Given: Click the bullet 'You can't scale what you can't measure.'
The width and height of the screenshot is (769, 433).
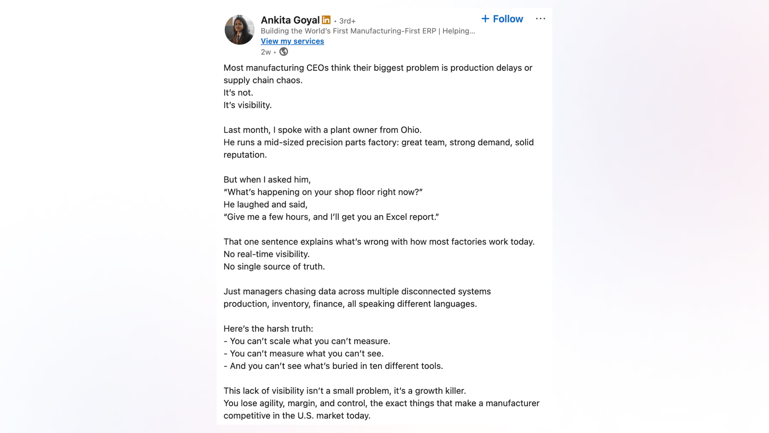Looking at the screenshot, I should pyautogui.click(x=306, y=341).
